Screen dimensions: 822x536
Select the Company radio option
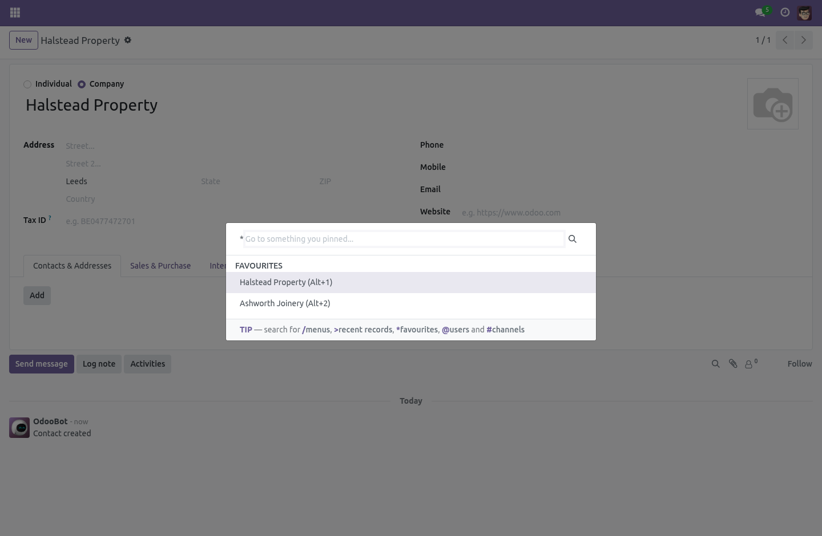[82, 84]
